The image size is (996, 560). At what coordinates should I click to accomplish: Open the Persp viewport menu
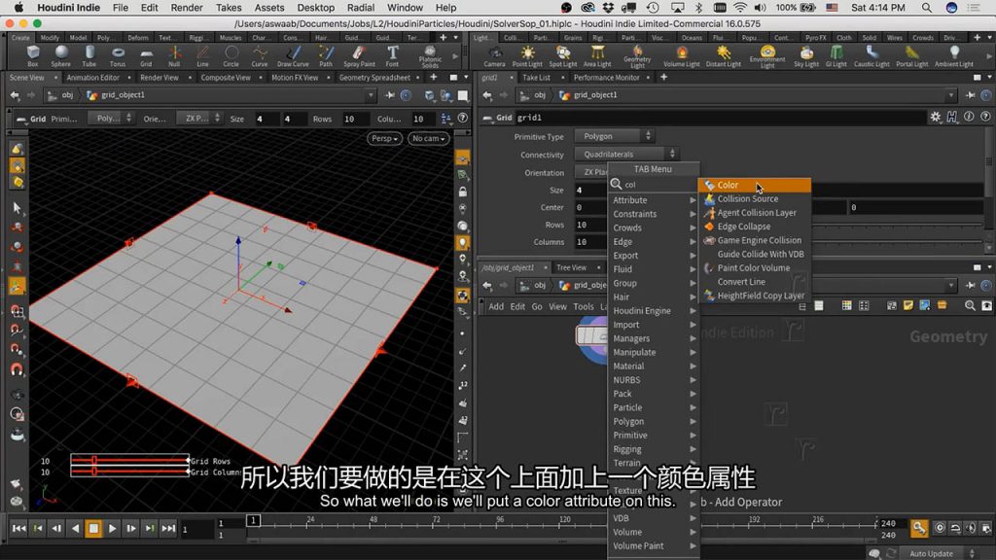pos(384,138)
